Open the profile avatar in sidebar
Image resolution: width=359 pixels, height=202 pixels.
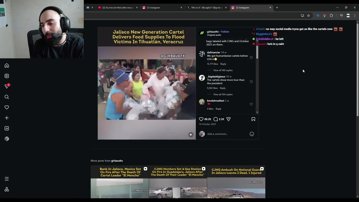[x=7, y=139]
